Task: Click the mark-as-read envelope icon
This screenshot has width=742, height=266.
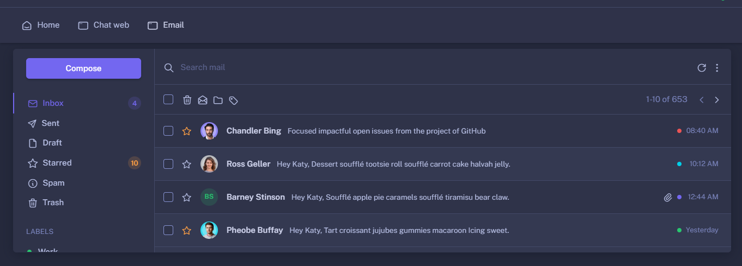Action: point(203,100)
